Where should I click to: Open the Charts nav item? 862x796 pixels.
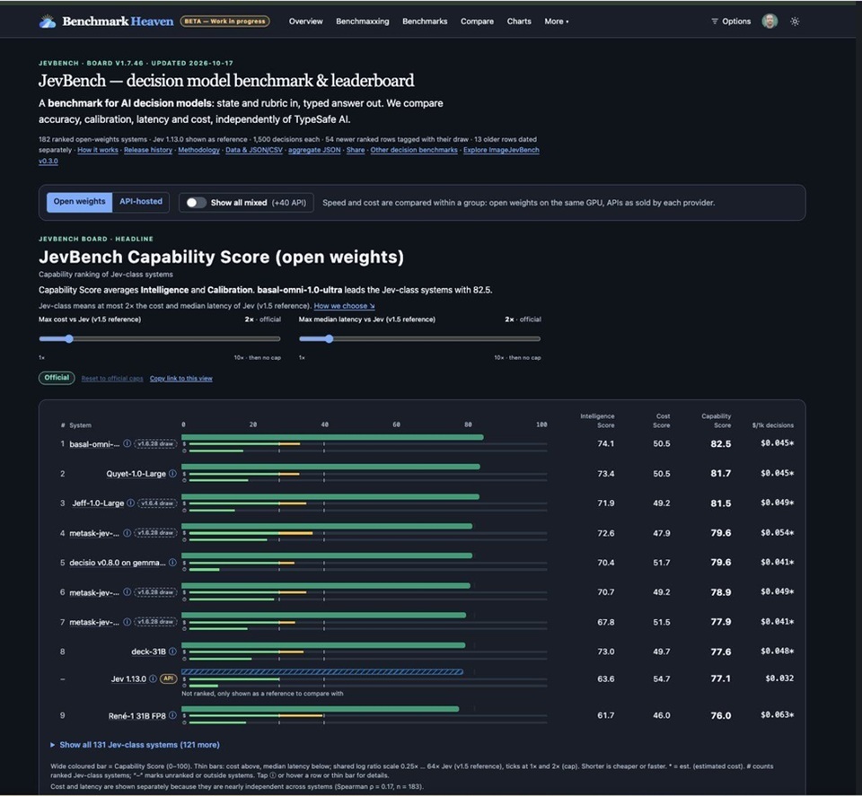click(x=519, y=22)
